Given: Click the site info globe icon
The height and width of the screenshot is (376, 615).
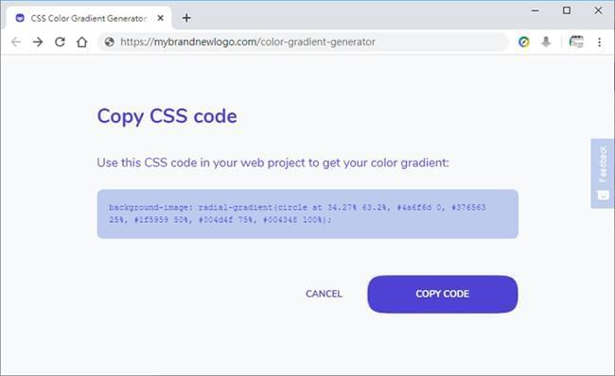Looking at the screenshot, I should click(x=110, y=42).
